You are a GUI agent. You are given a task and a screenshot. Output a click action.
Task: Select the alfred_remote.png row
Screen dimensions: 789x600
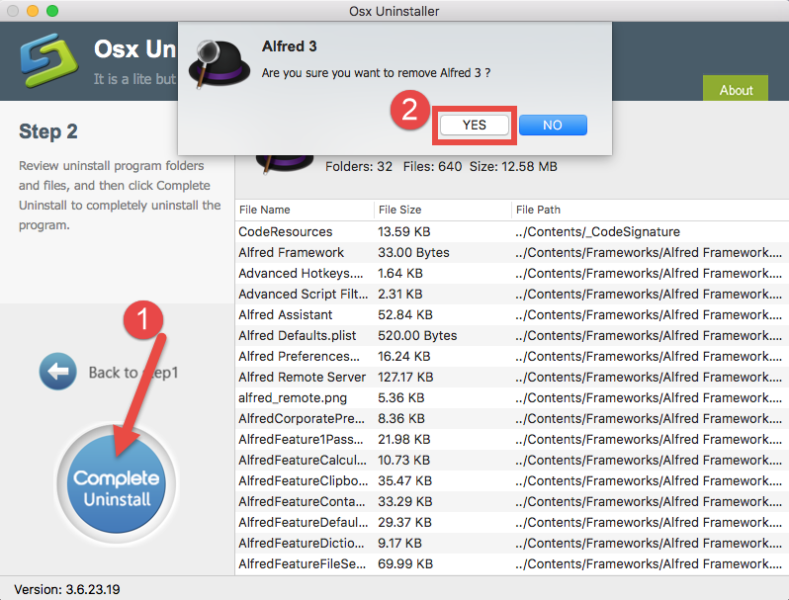click(512, 397)
